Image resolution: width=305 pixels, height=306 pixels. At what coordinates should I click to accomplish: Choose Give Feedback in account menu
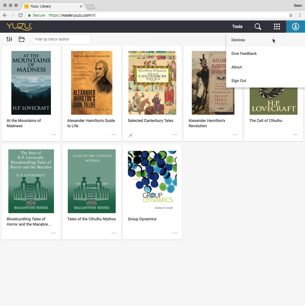(266, 53)
